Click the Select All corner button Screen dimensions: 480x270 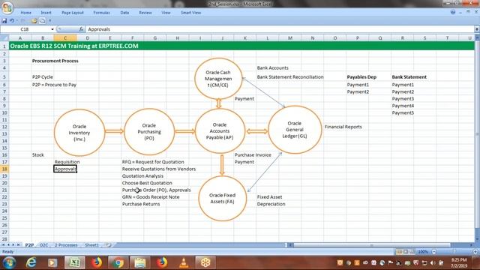[4, 38]
